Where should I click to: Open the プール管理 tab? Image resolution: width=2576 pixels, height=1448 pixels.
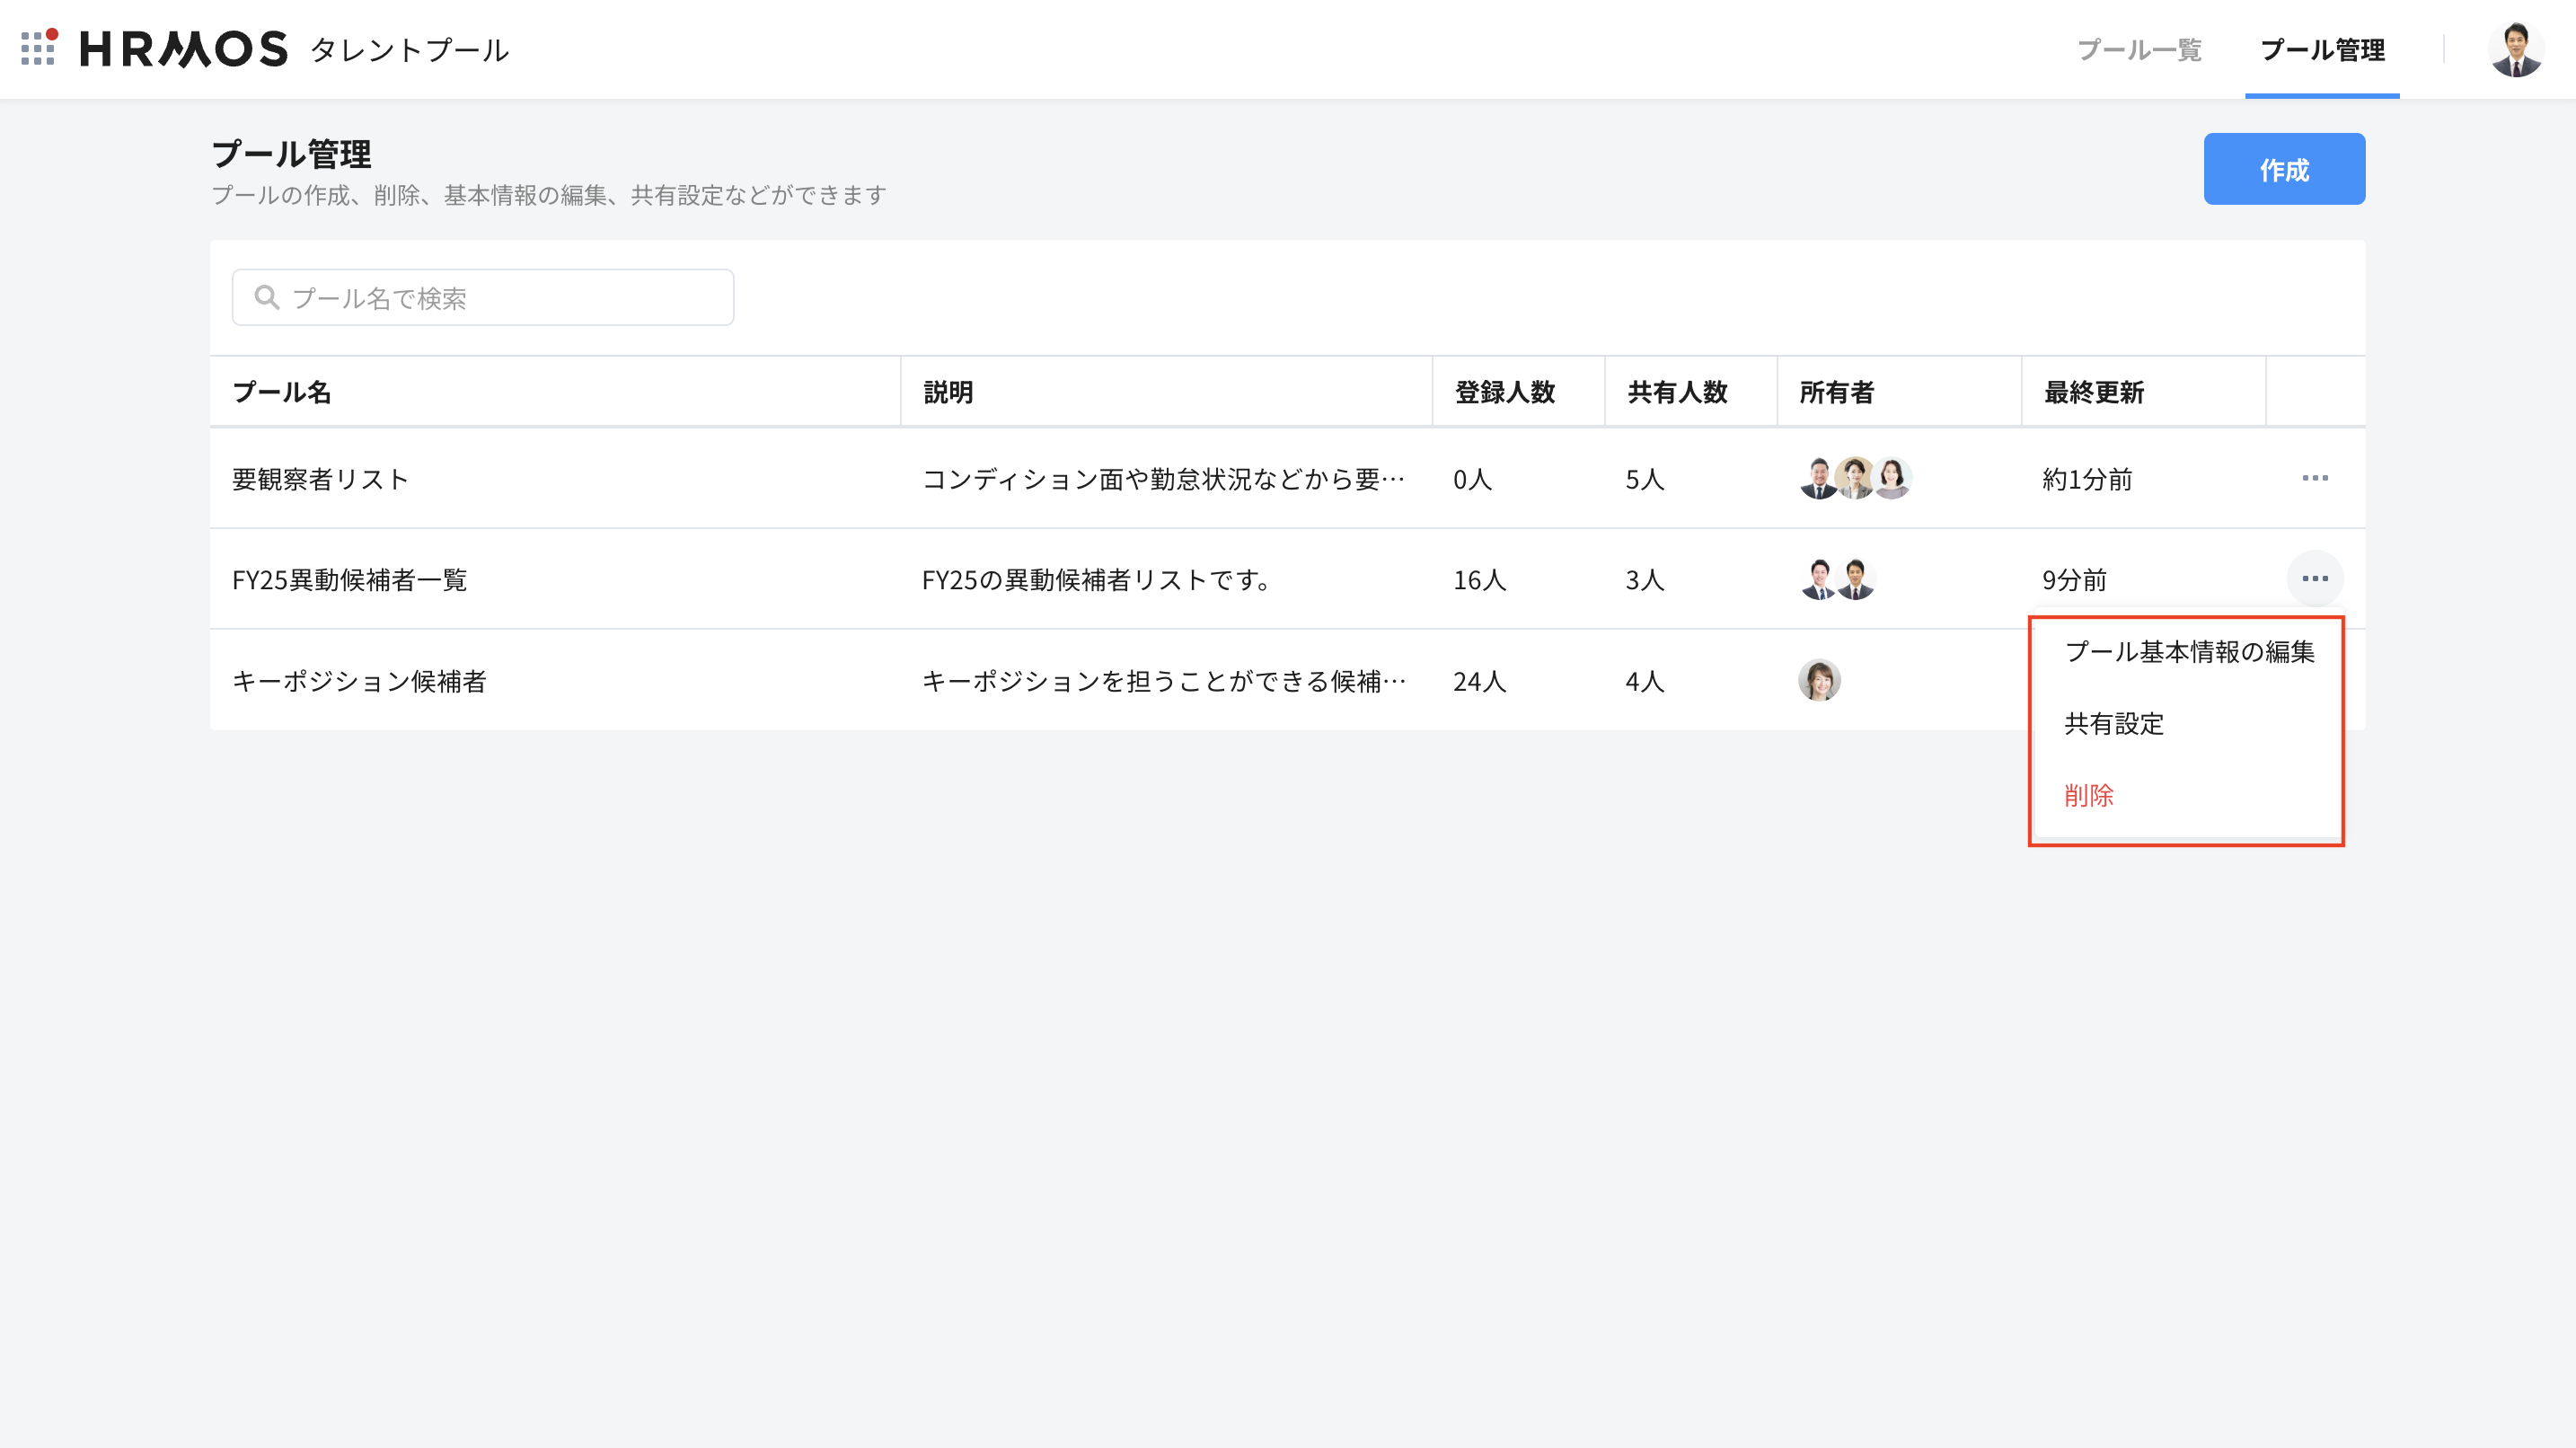tap(2322, 50)
